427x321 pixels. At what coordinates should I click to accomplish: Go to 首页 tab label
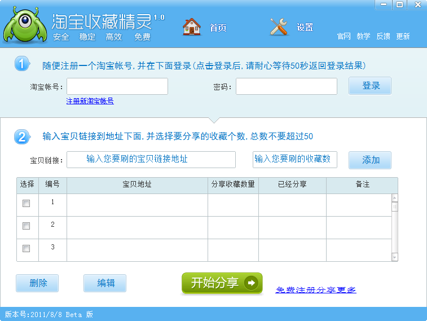(218, 28)
